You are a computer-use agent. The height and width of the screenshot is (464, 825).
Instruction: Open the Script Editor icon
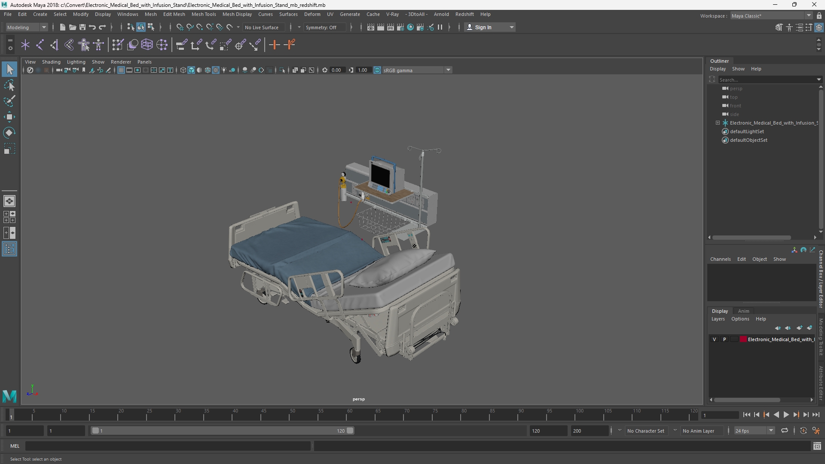pos(817,446)
